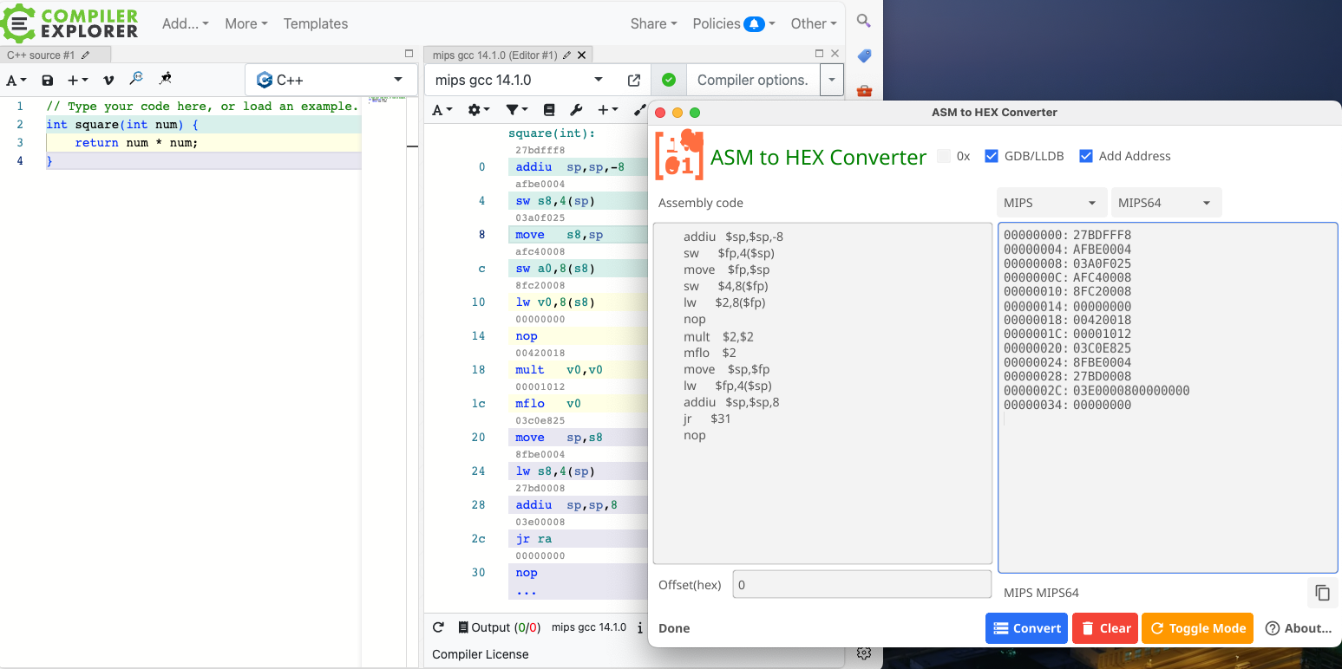The image size is (1342, 669).
Task: Toggle Vim mode in source editor
Action: 108,80
